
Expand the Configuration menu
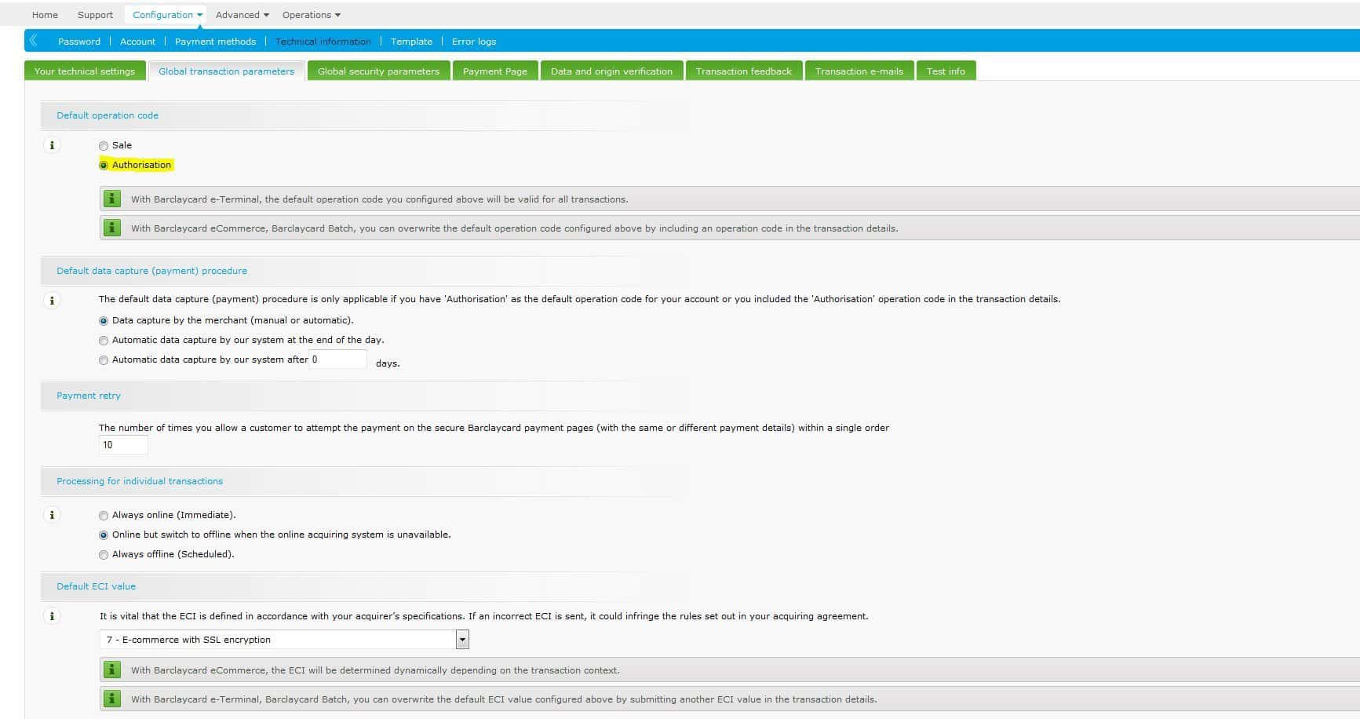tap(167, 15)
